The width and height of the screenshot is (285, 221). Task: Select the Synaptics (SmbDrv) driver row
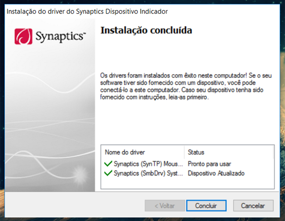click(148, 173)
